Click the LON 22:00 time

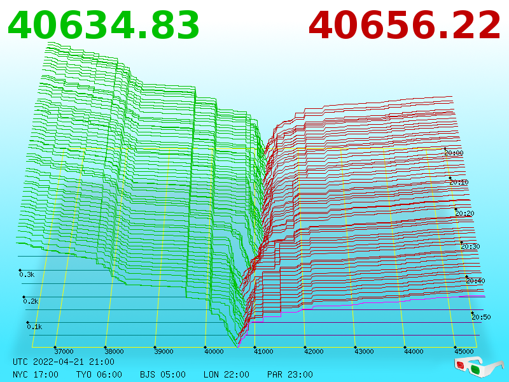tap(227, 374)
